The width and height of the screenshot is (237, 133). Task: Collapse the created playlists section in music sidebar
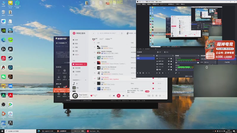coord(80,80)
